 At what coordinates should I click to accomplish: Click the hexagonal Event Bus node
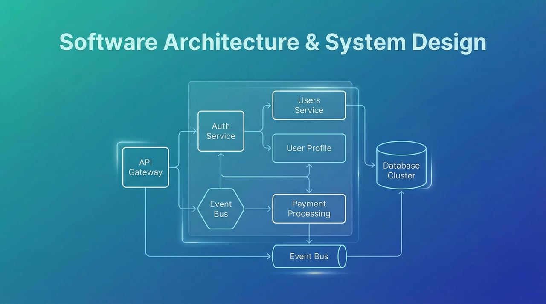[221, 209]
